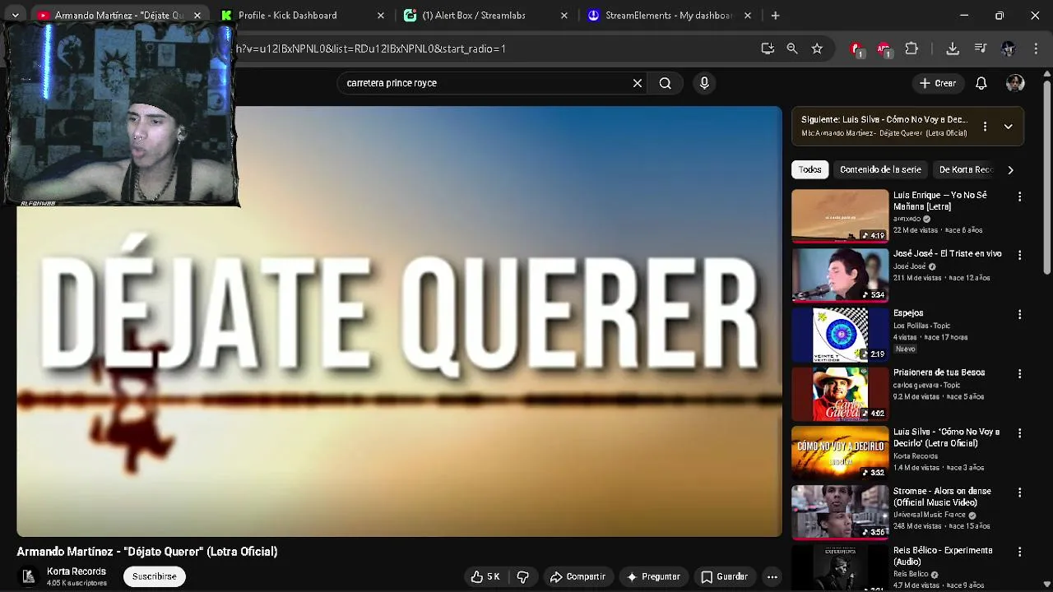
Task: Open Stromae Alors on danse thumbnail
Action: pyautogui.click(x=840, y=512)
